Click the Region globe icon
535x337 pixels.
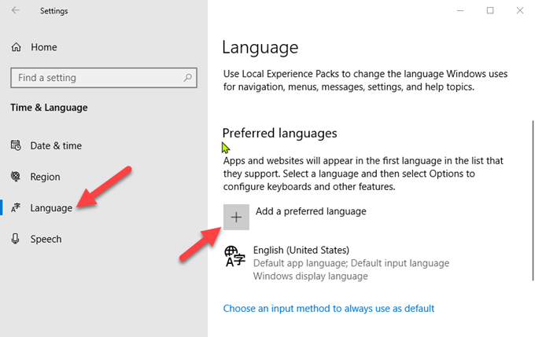pyautogui.click(x=15, y=177)
